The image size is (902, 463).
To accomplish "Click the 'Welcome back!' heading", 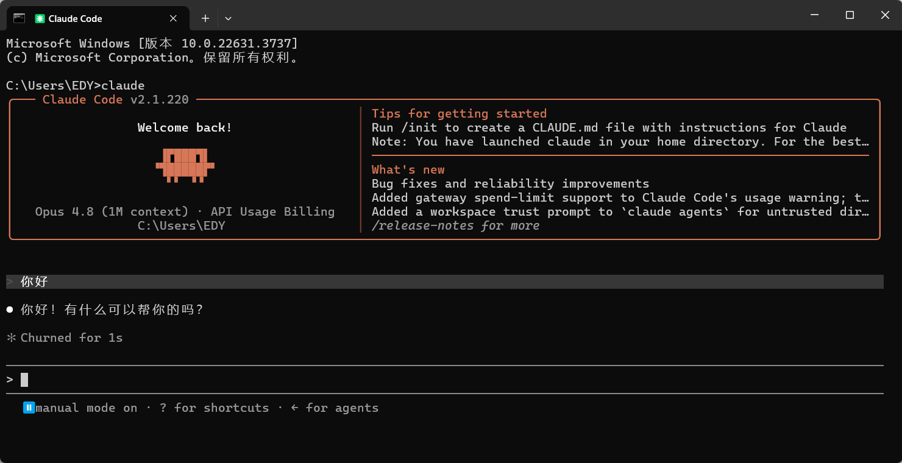I will click(x=185, y=127).
